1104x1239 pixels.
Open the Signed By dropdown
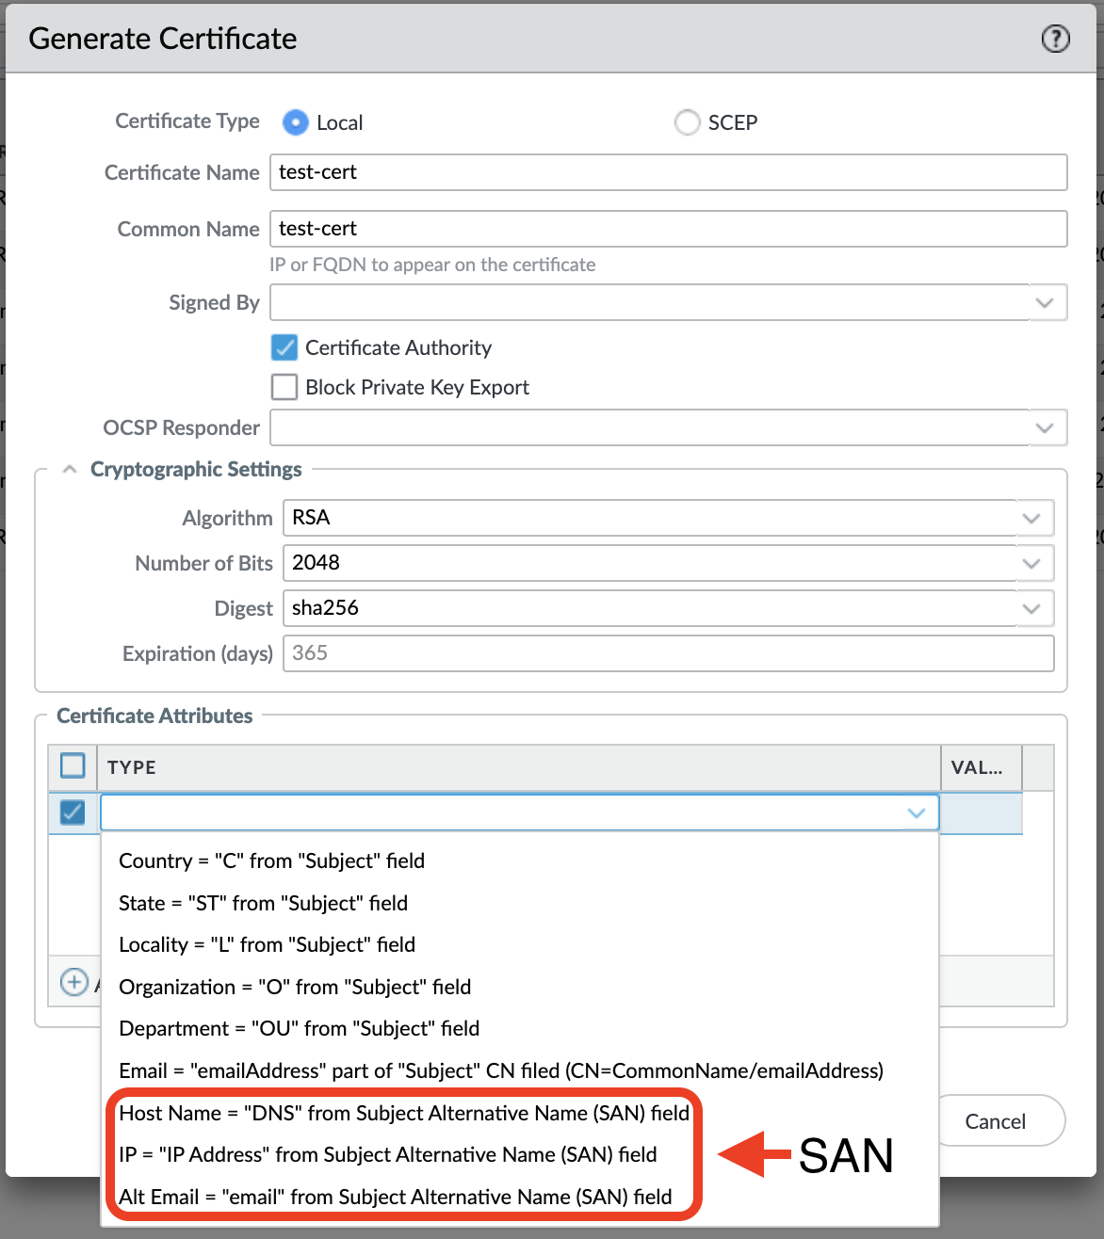point(1045,302)
